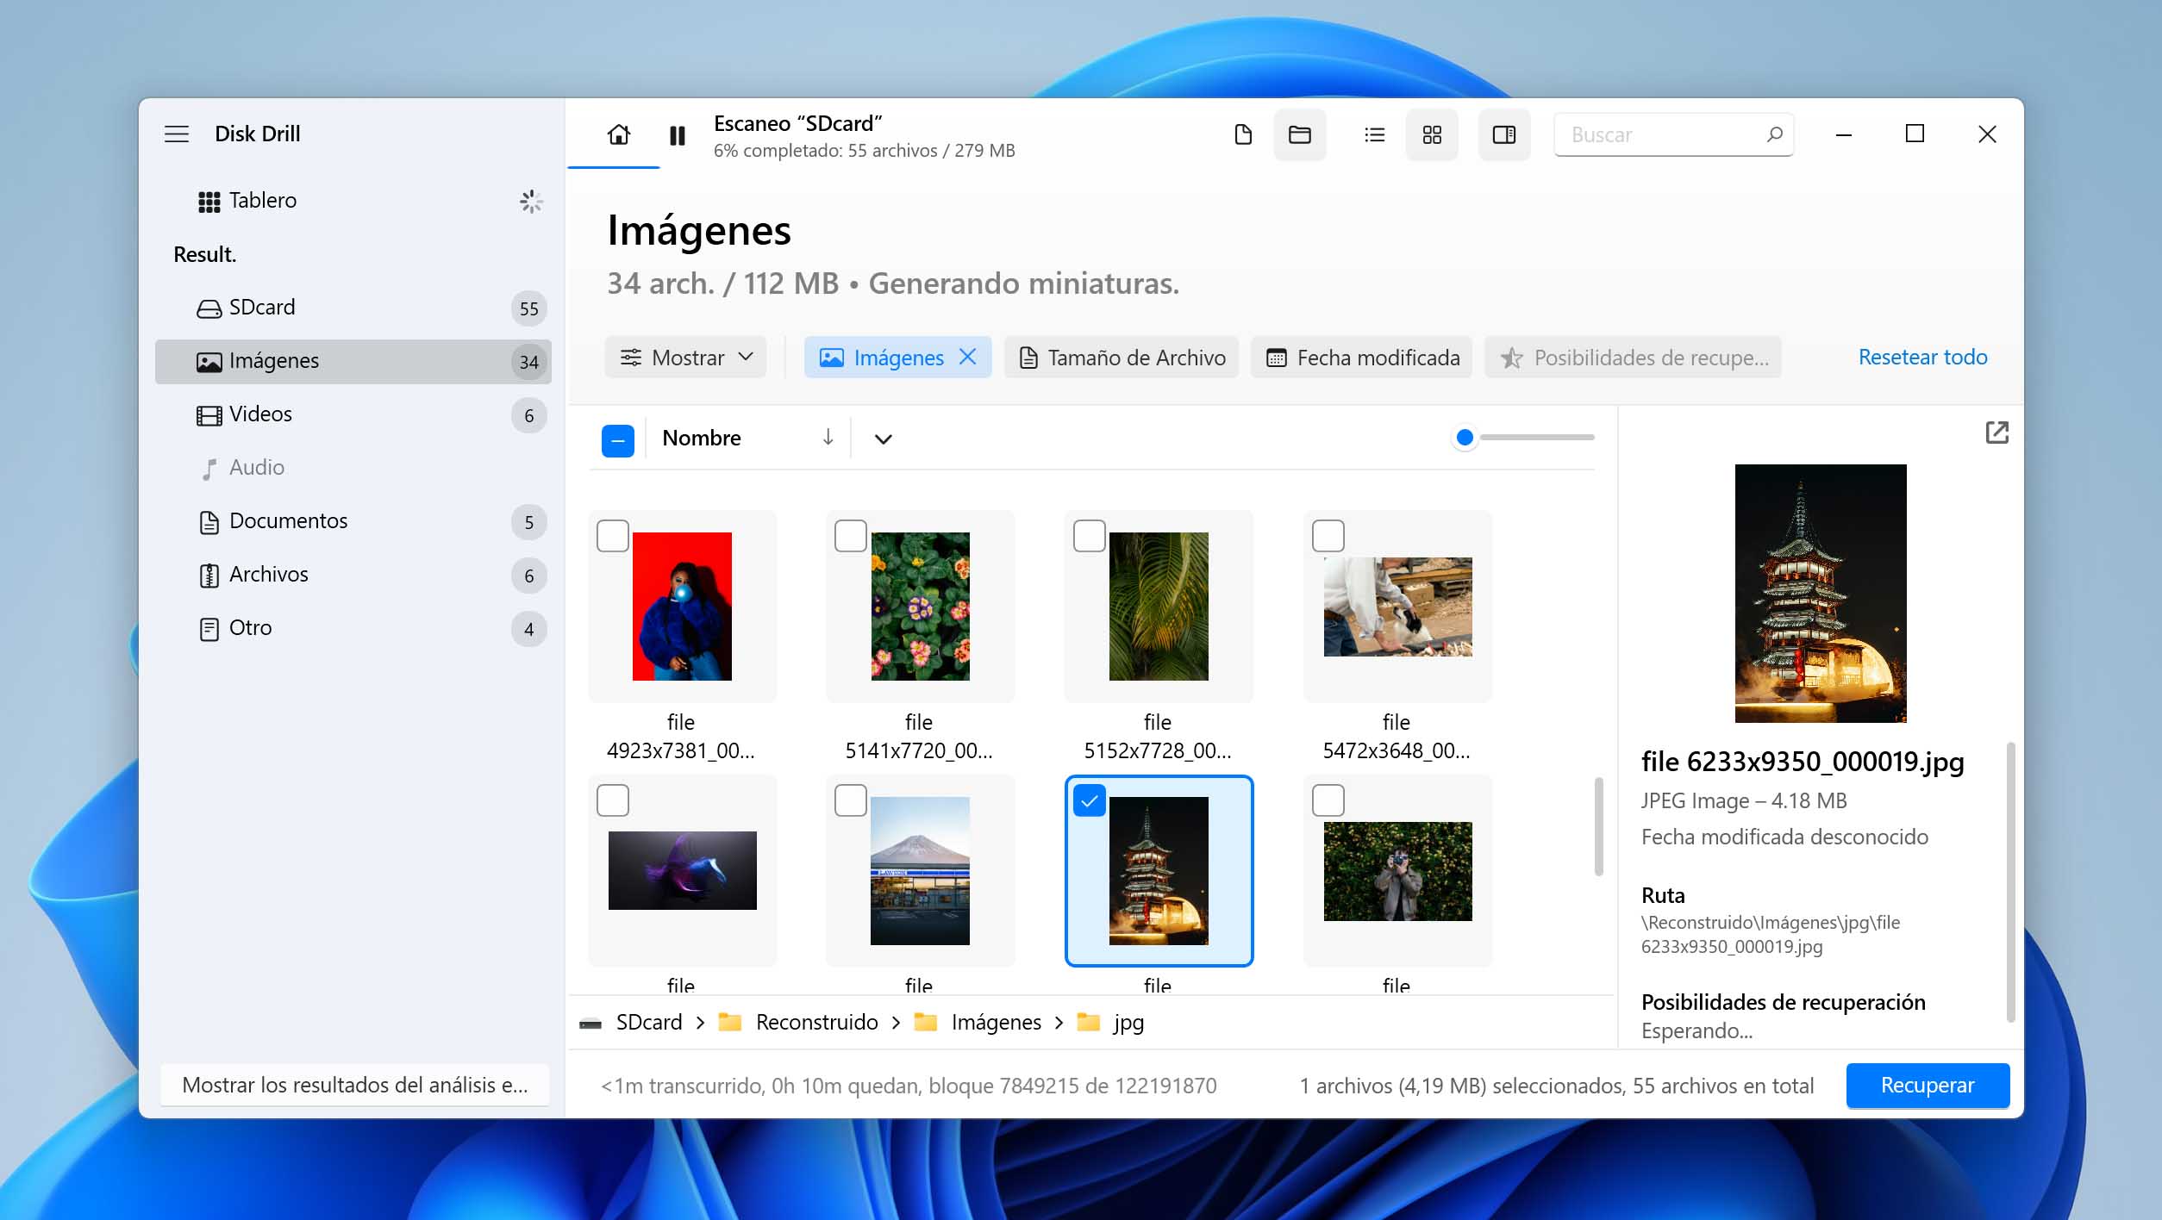Click the scan activity spinner icon

[531, 202]
